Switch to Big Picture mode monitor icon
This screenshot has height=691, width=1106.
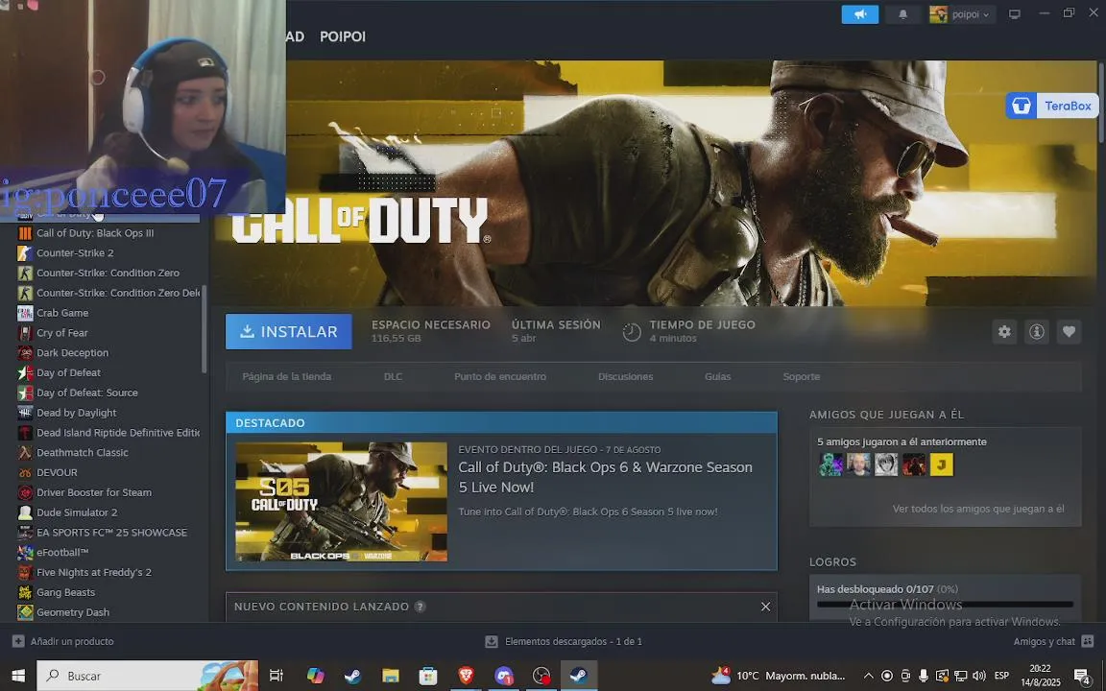tap(1014, 14)
